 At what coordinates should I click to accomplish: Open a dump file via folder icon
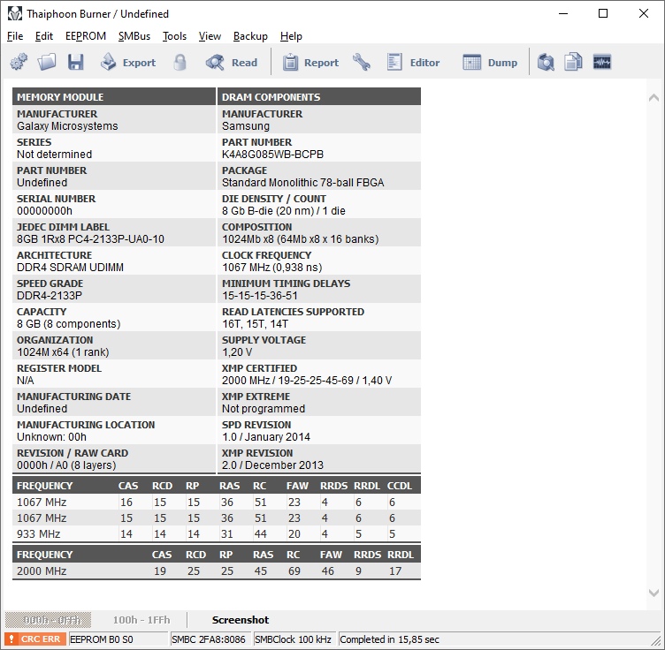(x=46, y=62)
